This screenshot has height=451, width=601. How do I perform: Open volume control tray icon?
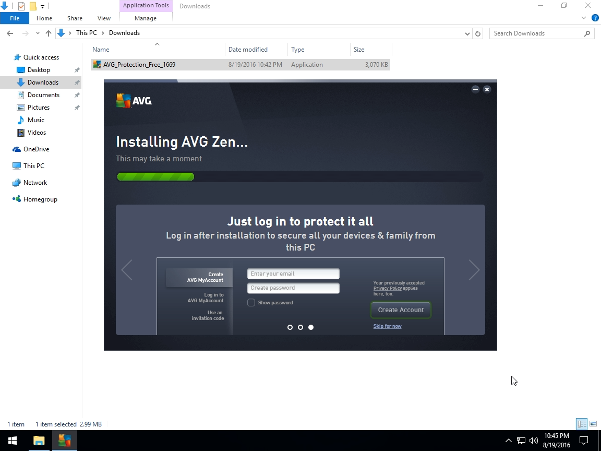pos(533,441)
